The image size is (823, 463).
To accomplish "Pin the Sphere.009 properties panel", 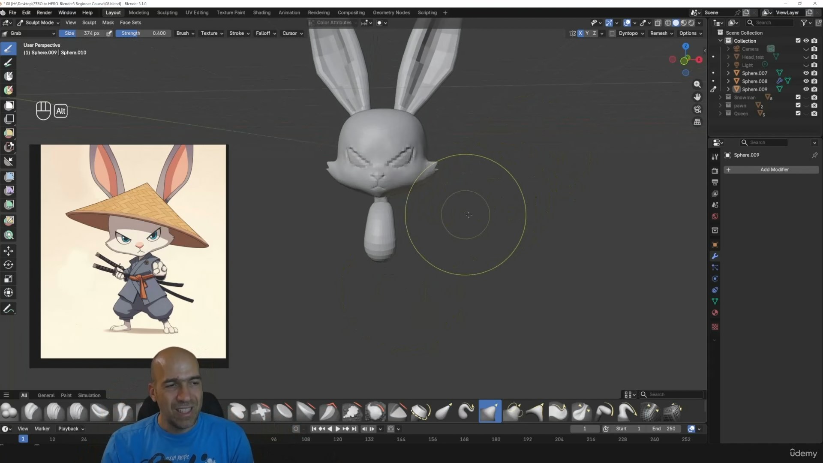I will pos(814,155).
